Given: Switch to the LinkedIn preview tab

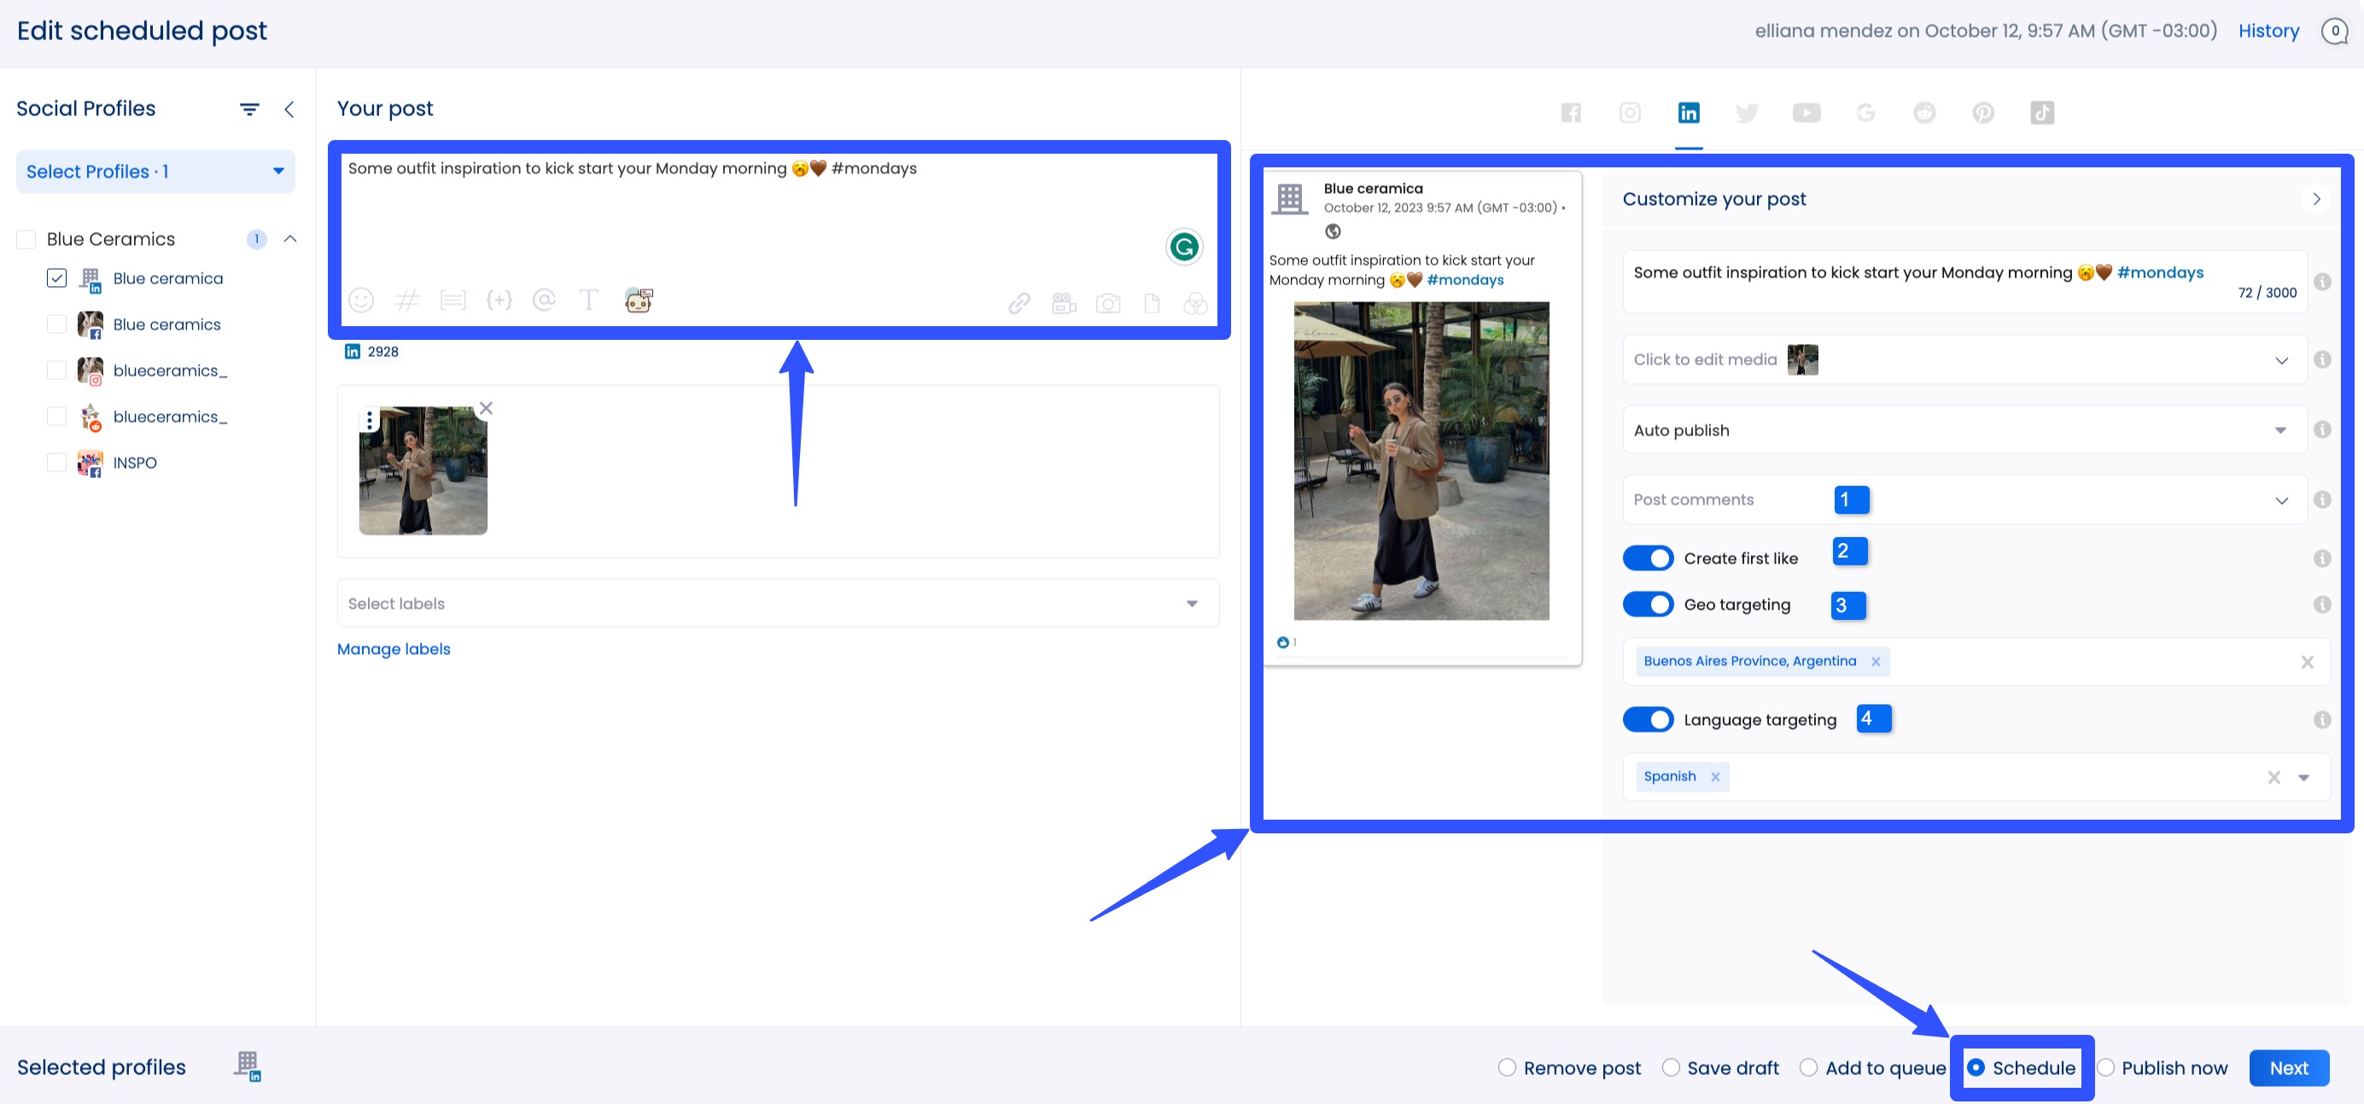Looking at the screenshot, I should click(x=1690, y=112).
